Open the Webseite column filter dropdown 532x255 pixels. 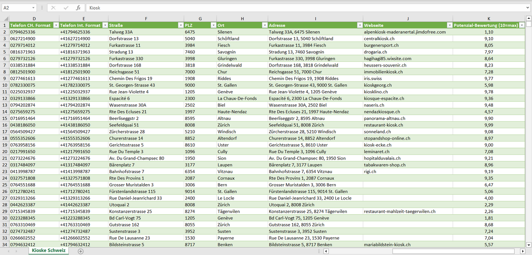(449, 25)
